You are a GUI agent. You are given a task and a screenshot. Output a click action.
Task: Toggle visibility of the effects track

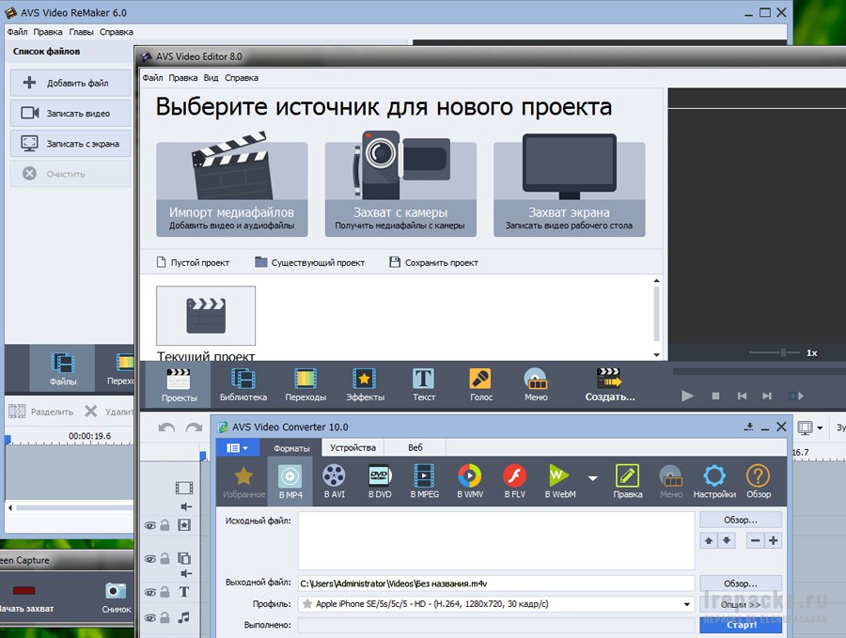coord(150,525)
